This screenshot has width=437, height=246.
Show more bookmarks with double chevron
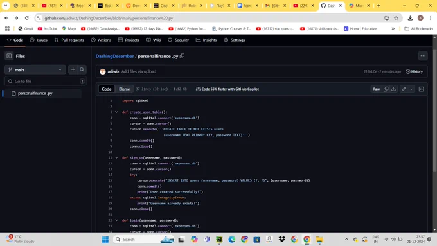(x=393, y=28)
